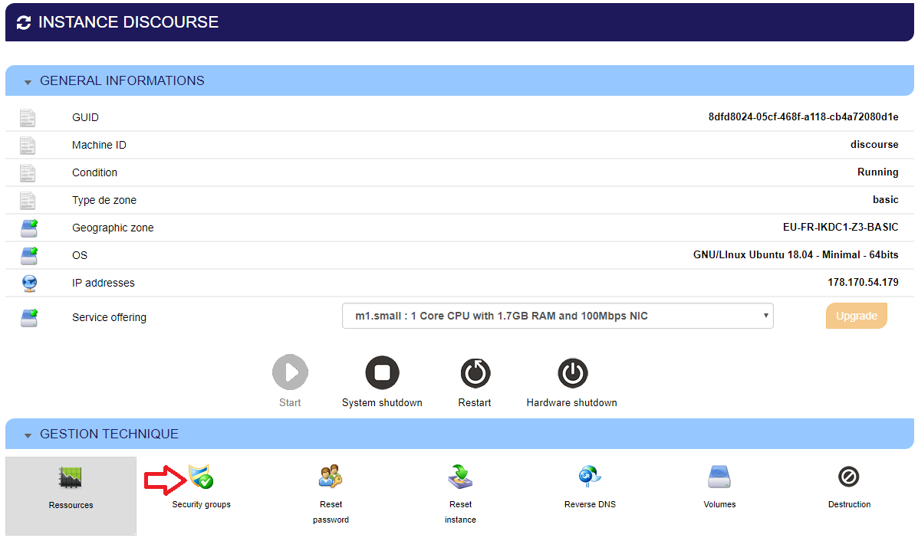The image size is (918, 541).
Task: Click the Hardware shutdown label
Action: point(572,402)
